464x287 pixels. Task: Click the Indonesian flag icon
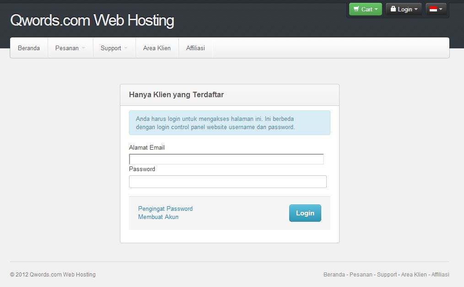tap(433, 9)
